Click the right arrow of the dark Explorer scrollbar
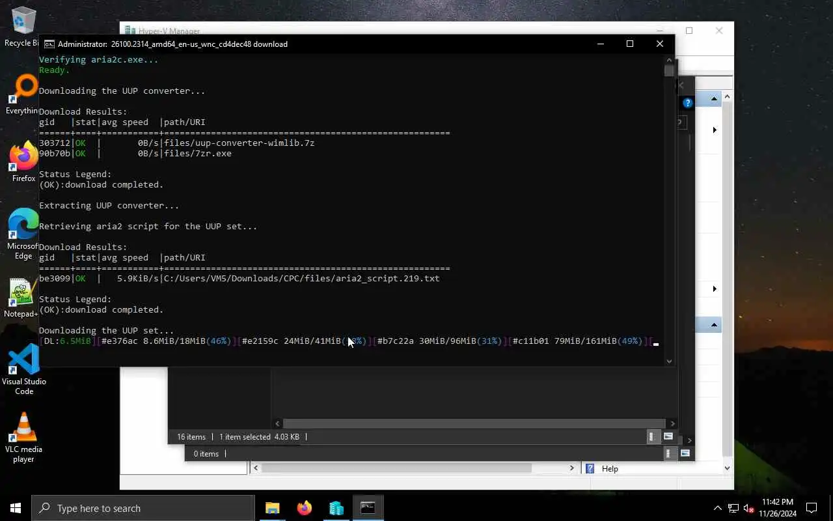The image size is (833, 521). tap(672, 423)
